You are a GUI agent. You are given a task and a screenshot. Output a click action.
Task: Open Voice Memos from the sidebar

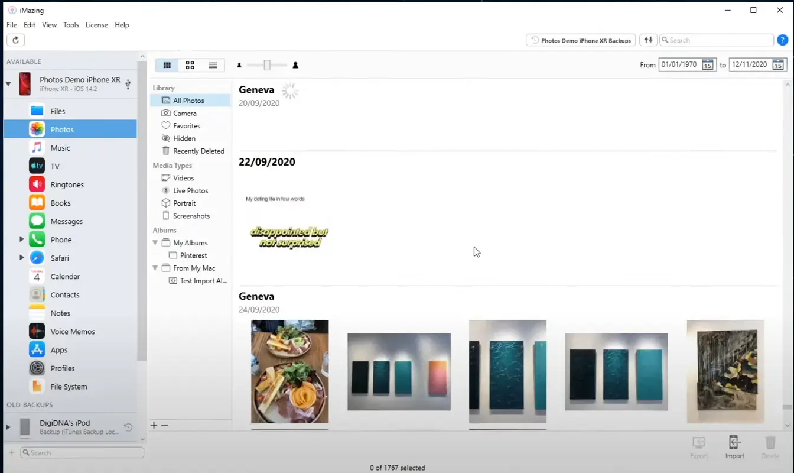[x=71, y=331]
